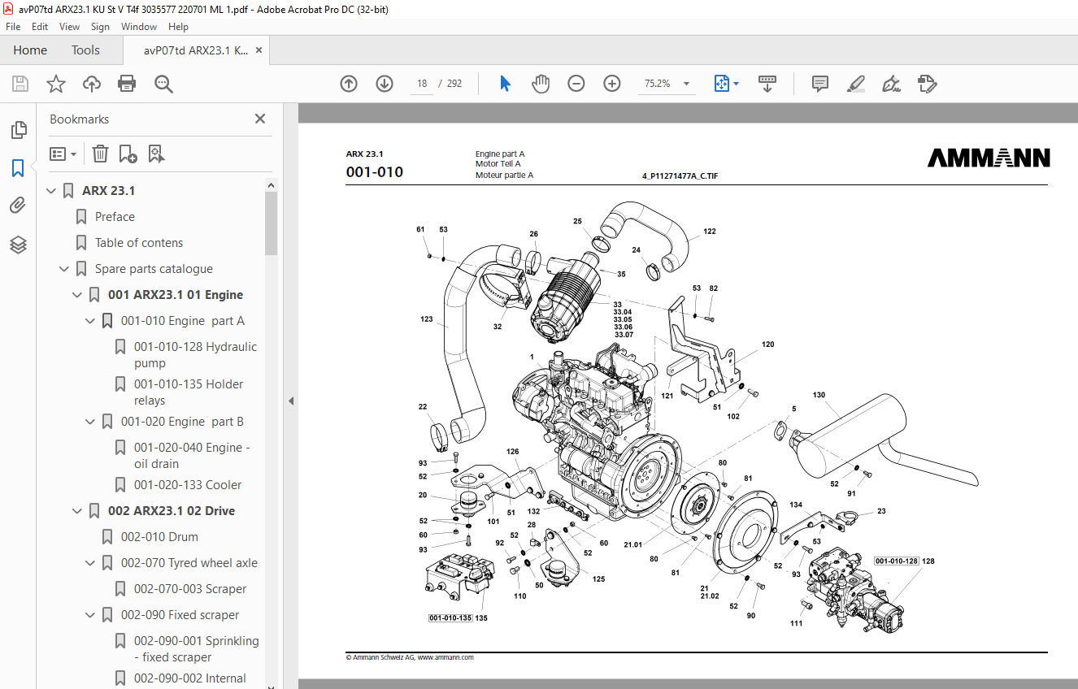Open 002-090-001 Sprinkling fixed scraper bookmark
Image resolution: width=1078 pixels, height=689 pixels.
click(197, 649)
